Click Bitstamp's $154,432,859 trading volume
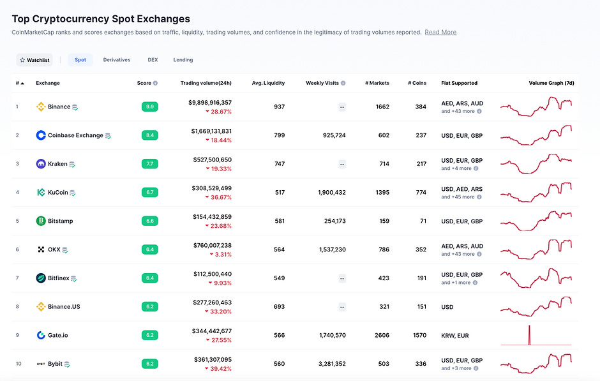This screenshot has height=381, width=600. 212,217
